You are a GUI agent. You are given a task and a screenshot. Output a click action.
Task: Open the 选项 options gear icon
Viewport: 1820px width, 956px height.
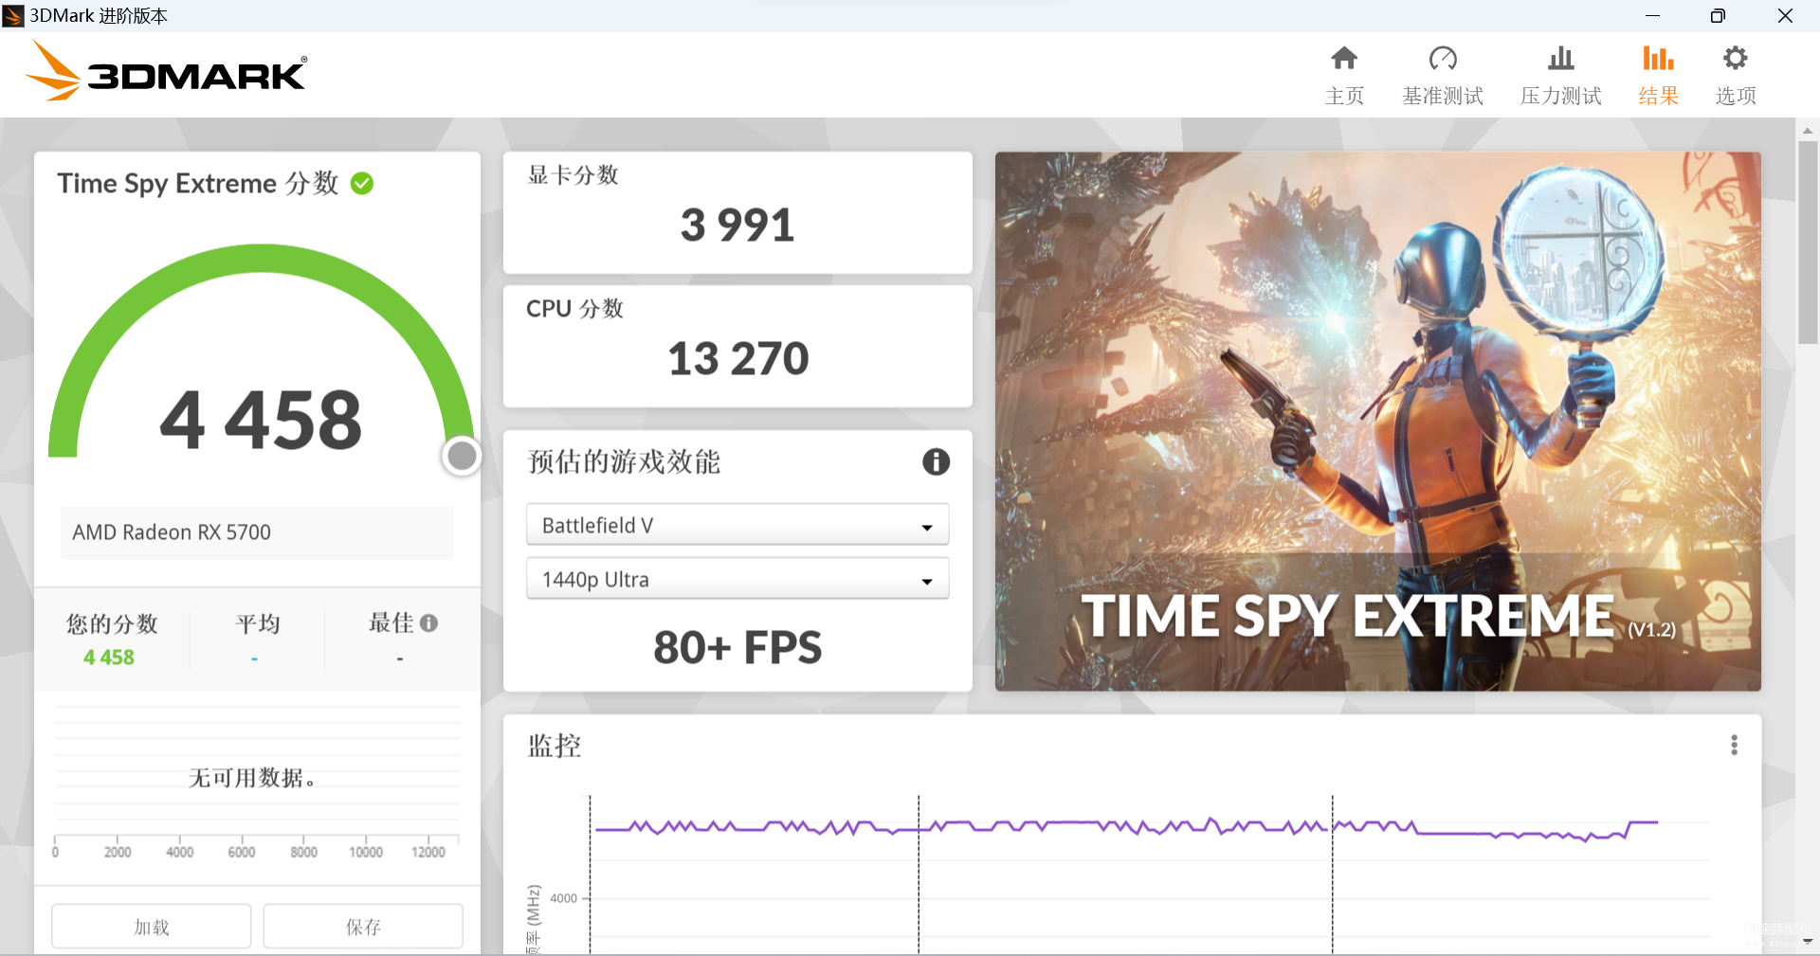[1736, 59]
